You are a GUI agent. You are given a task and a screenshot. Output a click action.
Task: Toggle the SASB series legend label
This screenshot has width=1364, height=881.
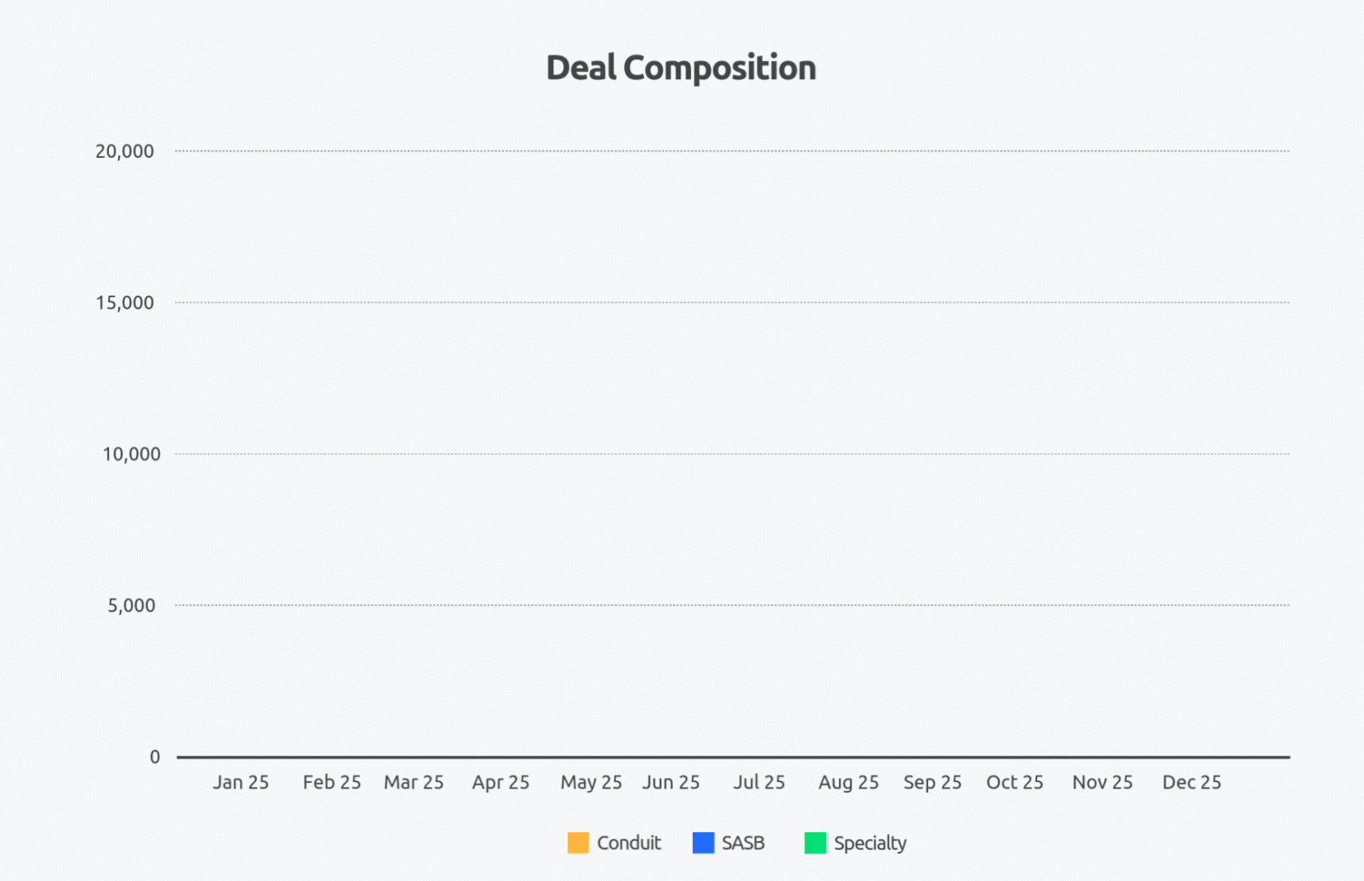(743, 843)
